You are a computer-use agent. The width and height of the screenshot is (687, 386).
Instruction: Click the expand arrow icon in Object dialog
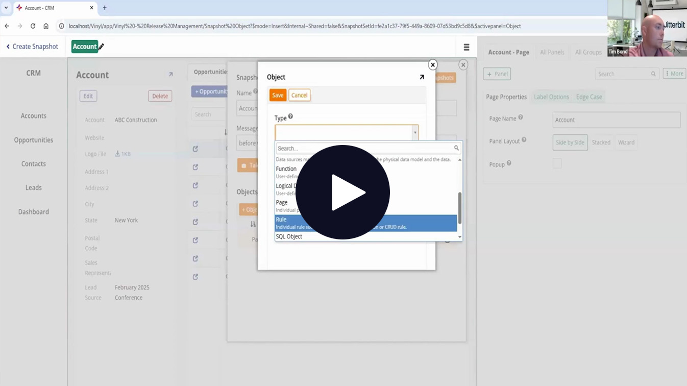(x=422, y=77)
